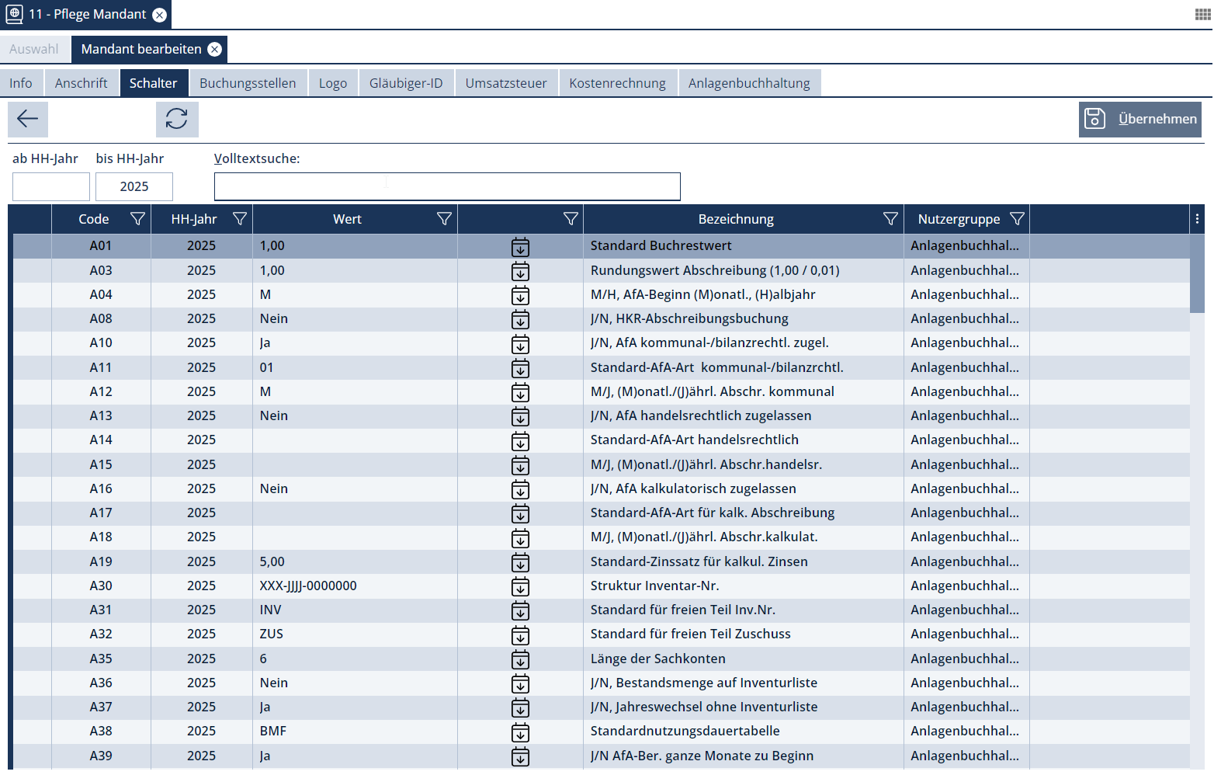This screenshot has height=782, width=1221.
Task: Open the Buchungsstellen tab
Action: click(247, 83)
